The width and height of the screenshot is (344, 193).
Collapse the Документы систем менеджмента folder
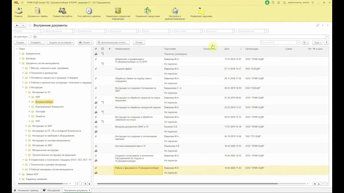click(20, 63)
